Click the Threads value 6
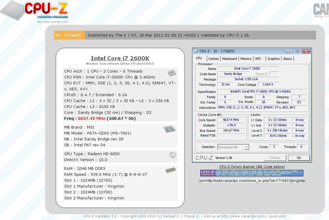Image resolution: width=329 pixels, height=220 pixels. (301, 147)
